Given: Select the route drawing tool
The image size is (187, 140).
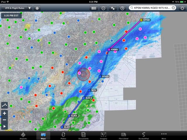Looking at the screenshot, I should (4, 105).
